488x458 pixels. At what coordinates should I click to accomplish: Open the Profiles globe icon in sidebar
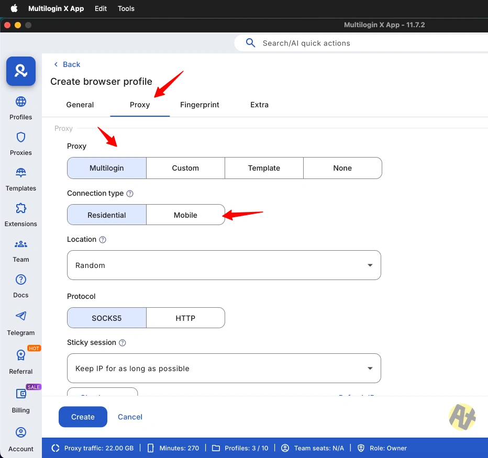21,102
